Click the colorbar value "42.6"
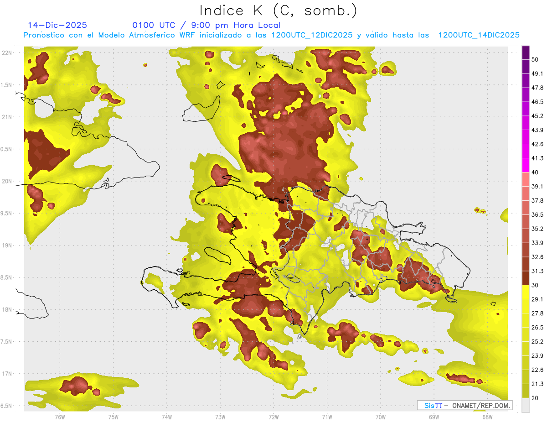Screen dimensions: 547x423 537,144
